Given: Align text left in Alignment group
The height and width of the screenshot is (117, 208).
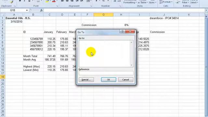Looking at the screenshot, I should point(62,1).
